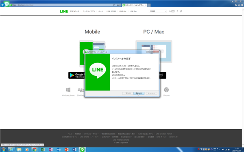
Task: Click the address bar showing line.me URL
Action: (62, 5)
